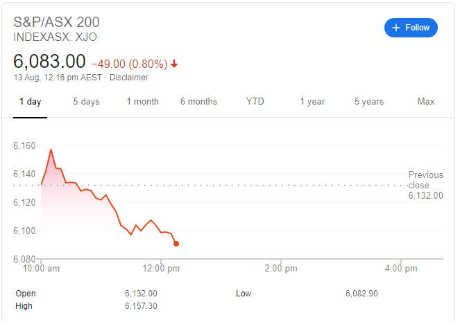Click the red endpoint dot on chart

pyautogui.click(x=176, y=244)
